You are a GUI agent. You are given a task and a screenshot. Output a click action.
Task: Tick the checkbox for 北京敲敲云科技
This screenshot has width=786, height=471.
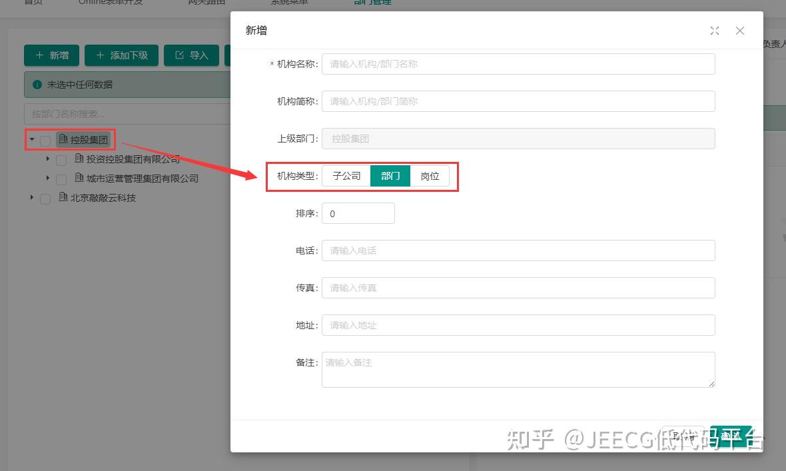point(45,199)
